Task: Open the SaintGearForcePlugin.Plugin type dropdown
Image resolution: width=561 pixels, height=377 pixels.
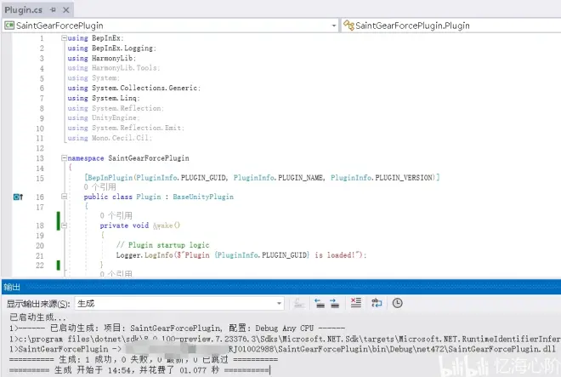Action: 450,25
